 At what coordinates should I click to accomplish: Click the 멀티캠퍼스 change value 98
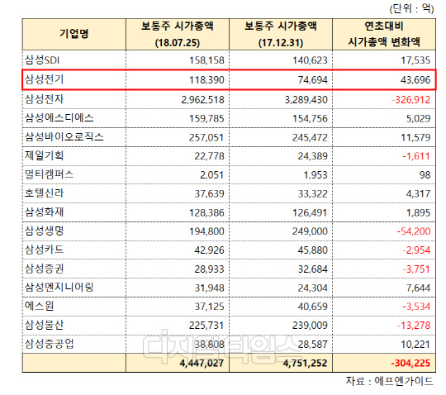point(425,175)
